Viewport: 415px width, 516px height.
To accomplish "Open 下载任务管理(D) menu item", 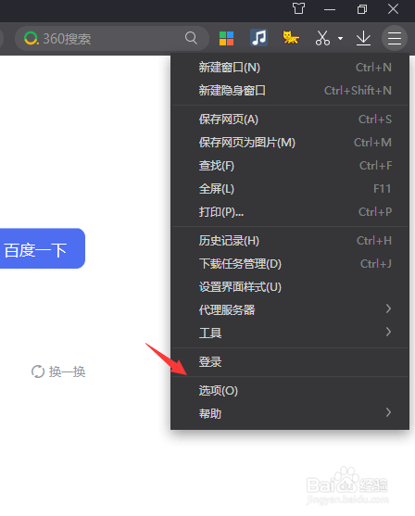I will (290, 264).
